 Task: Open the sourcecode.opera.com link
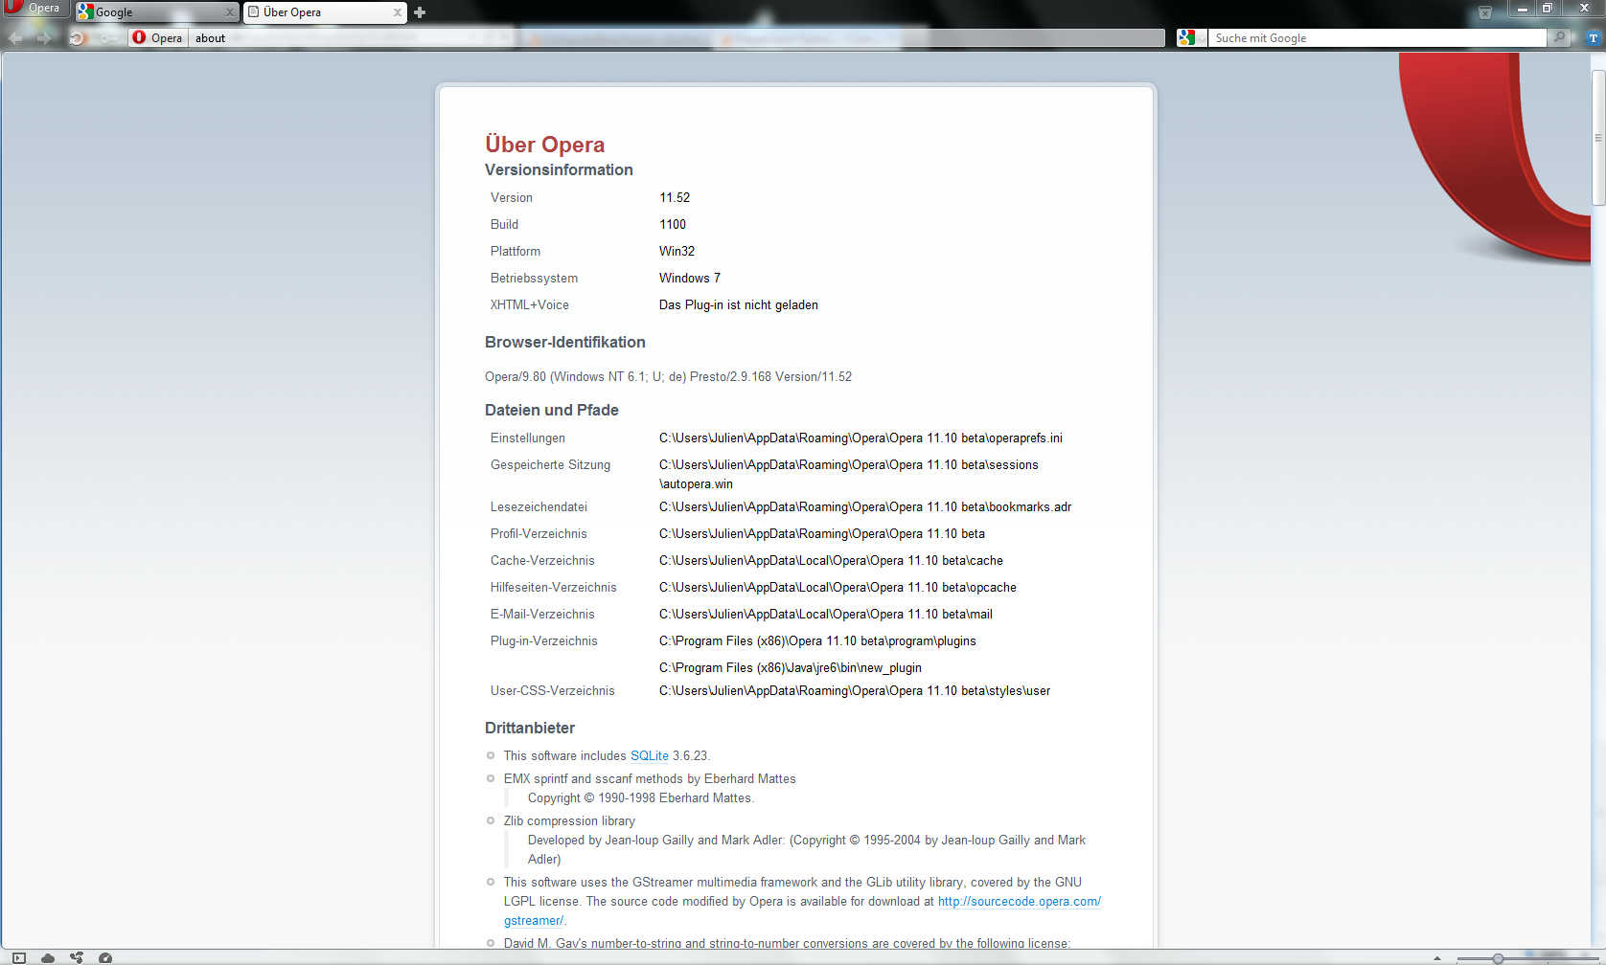(1020, 902)
